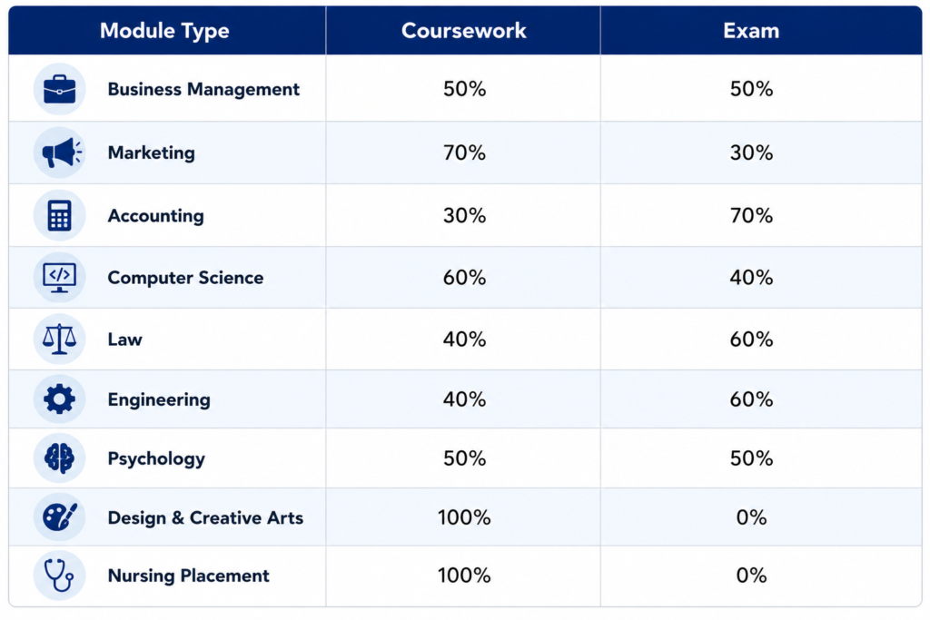The height and width of the screenshot is (620, 930).
Task: Select the Design & Creative Arts 100% cell
Action: (464, 517)
